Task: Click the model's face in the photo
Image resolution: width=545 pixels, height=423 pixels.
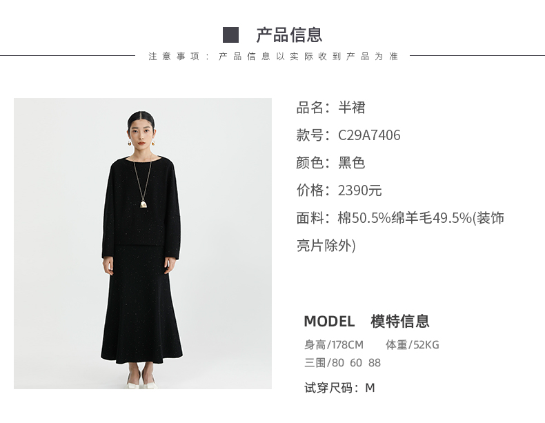Action: (141, 134)
